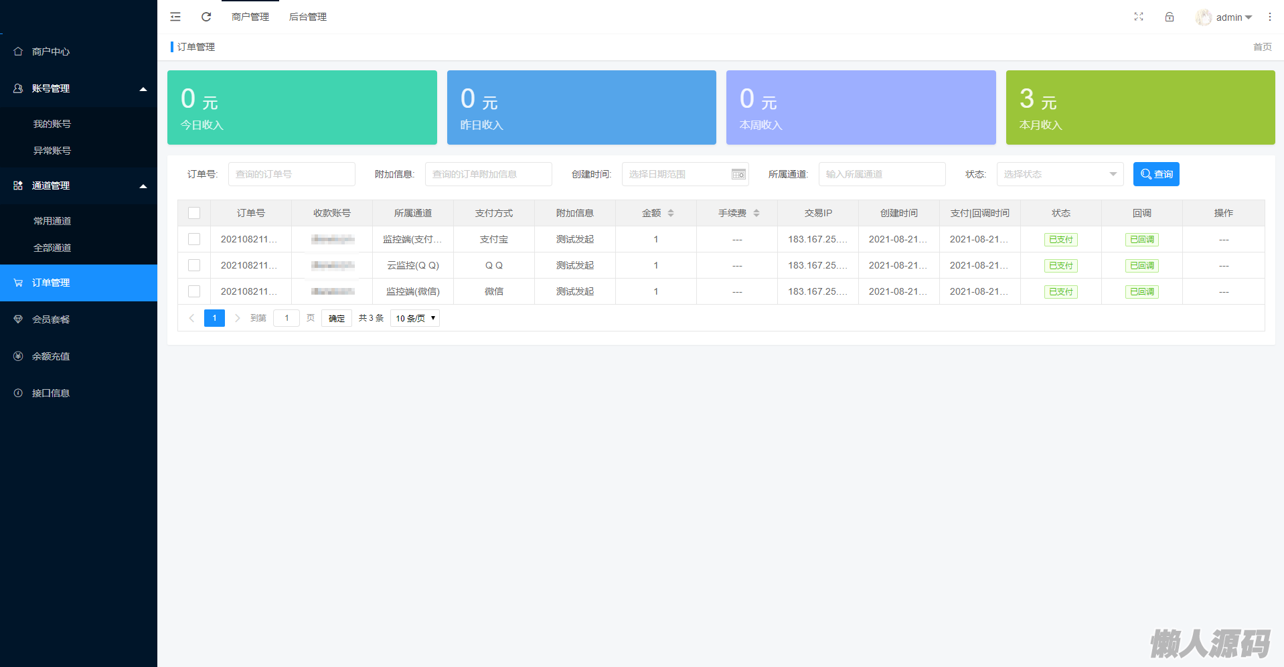Toggle fullscreen mode icon
The image size is (1284, 667).
(1138, 17)
